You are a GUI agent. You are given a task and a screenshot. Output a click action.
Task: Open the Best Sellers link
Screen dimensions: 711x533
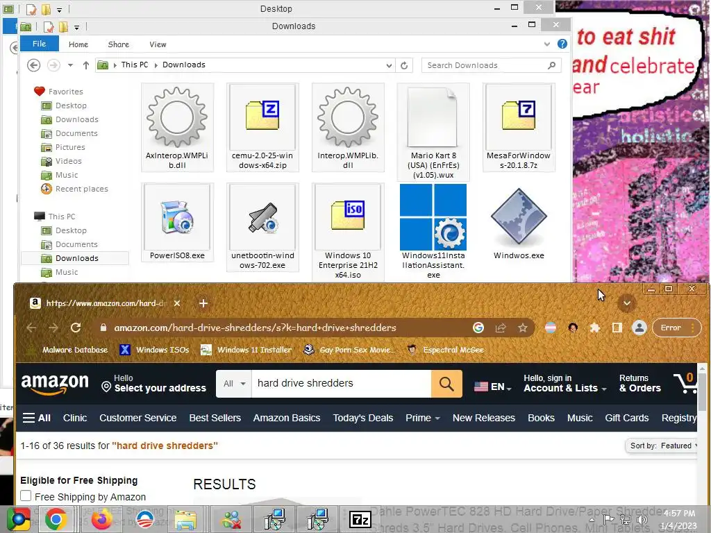[x=215, y=418]
